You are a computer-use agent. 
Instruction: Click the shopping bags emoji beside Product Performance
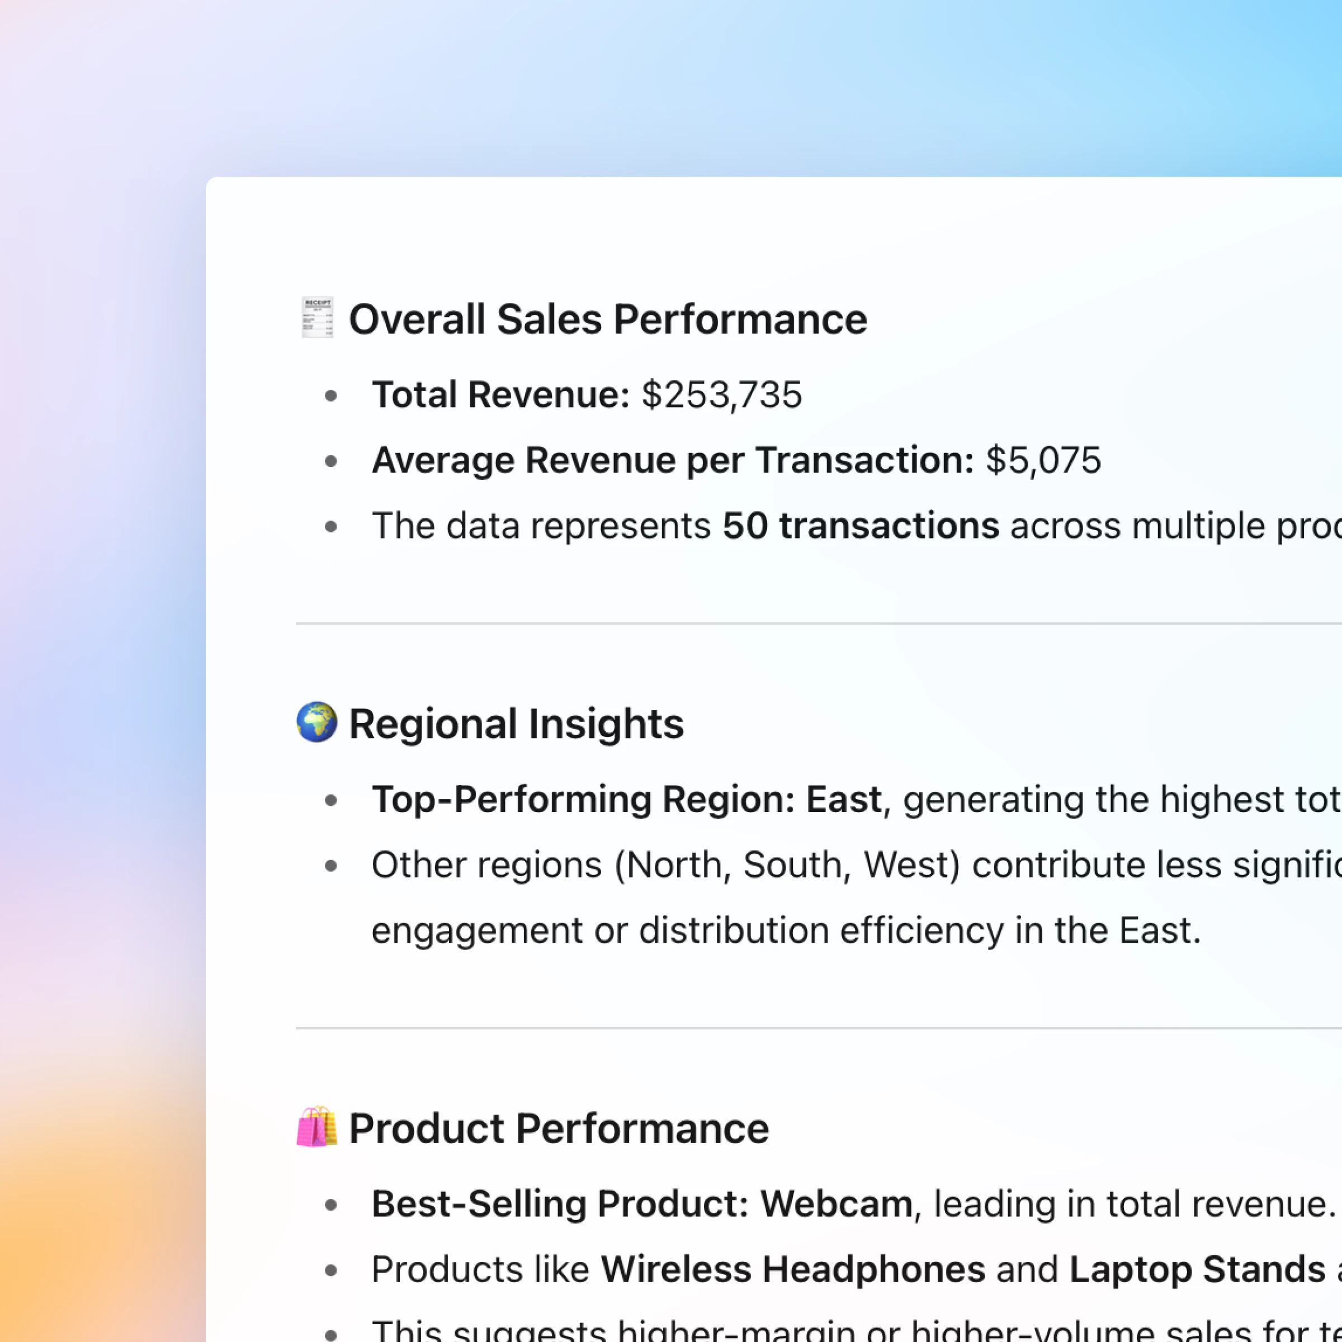tap(316, 1127)
